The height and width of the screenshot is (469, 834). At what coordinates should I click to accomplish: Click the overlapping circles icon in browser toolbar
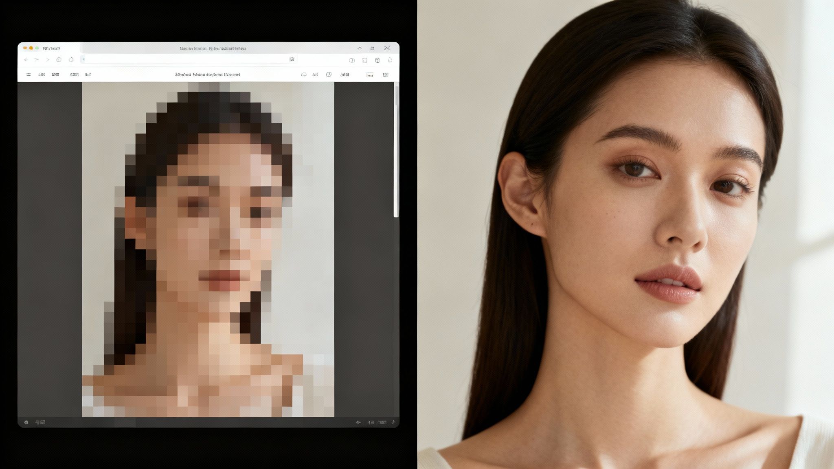tap(352, 60)
